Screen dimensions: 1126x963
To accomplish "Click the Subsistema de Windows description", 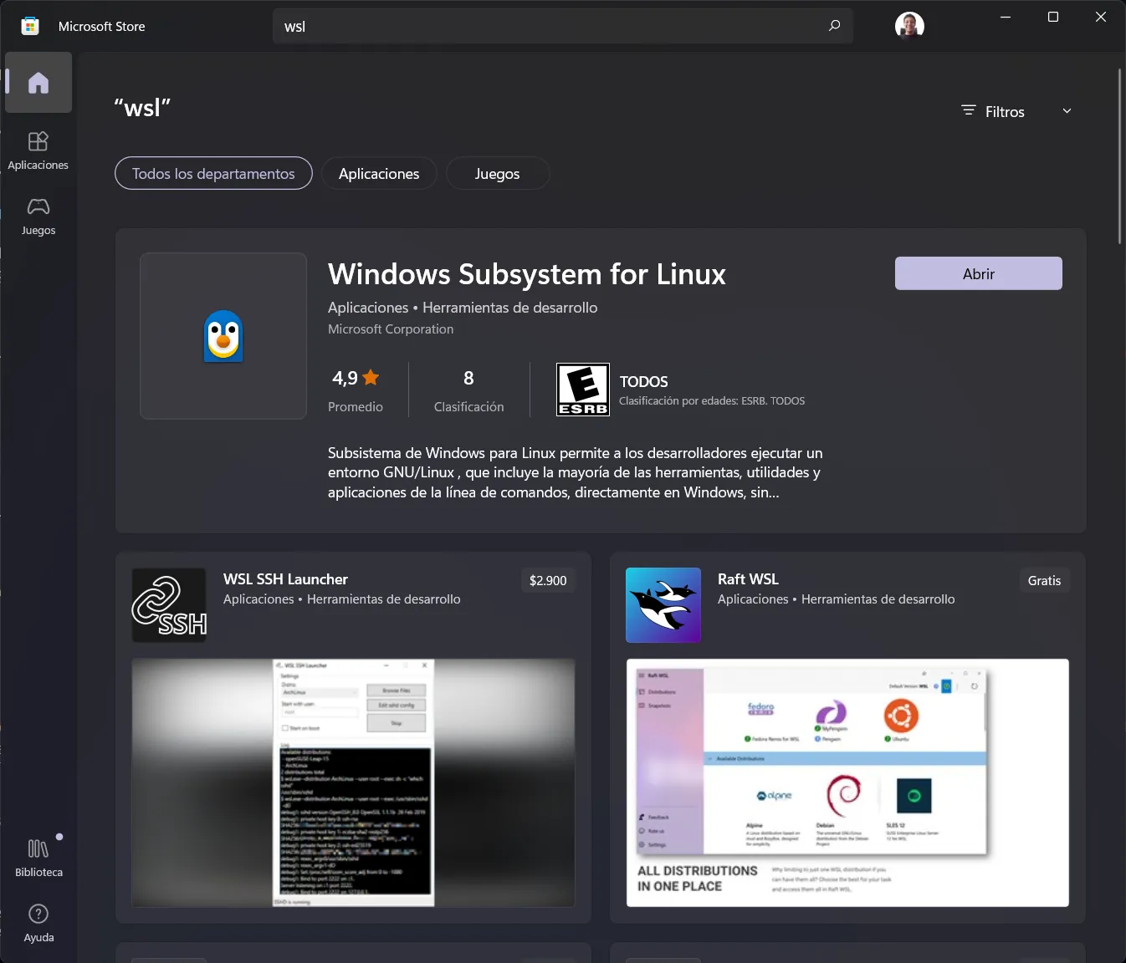I will [576, 472].
